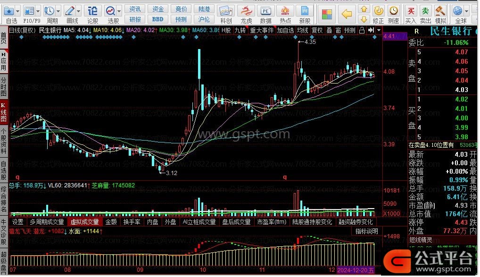Click the lock icon on chart toolbar

click(x=362, y=30)
